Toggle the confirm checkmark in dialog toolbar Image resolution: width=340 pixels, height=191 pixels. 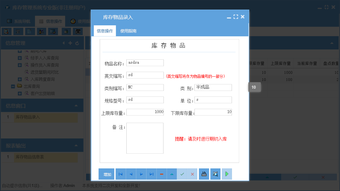tap(182, 174)
